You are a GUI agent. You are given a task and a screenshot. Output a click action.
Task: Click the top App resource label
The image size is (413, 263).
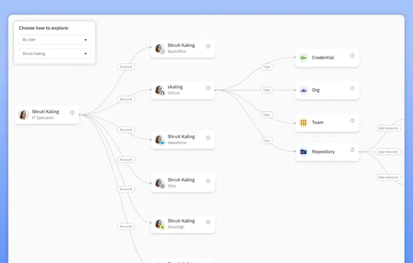388,128
